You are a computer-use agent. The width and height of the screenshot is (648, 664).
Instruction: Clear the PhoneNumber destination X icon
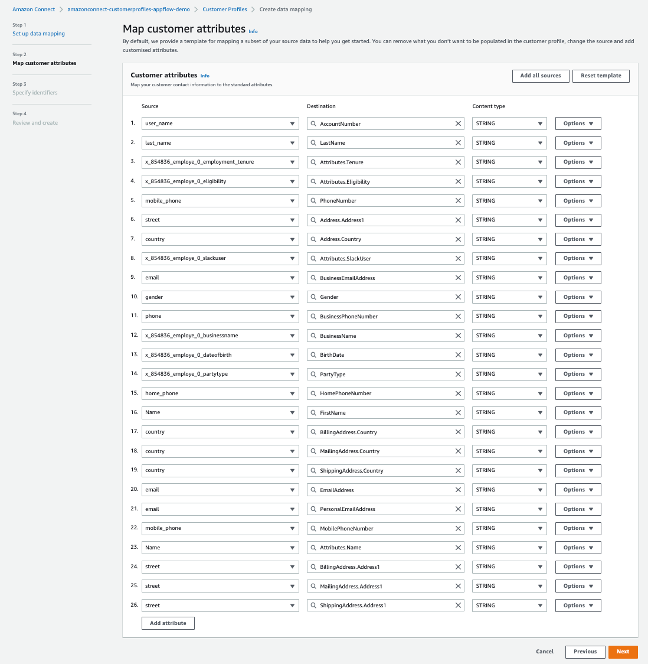click(x=458, y=201)
